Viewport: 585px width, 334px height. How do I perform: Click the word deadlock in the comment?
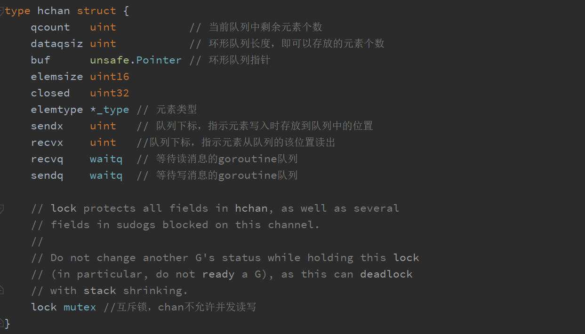pyautogui.click(x=386, y=274)
